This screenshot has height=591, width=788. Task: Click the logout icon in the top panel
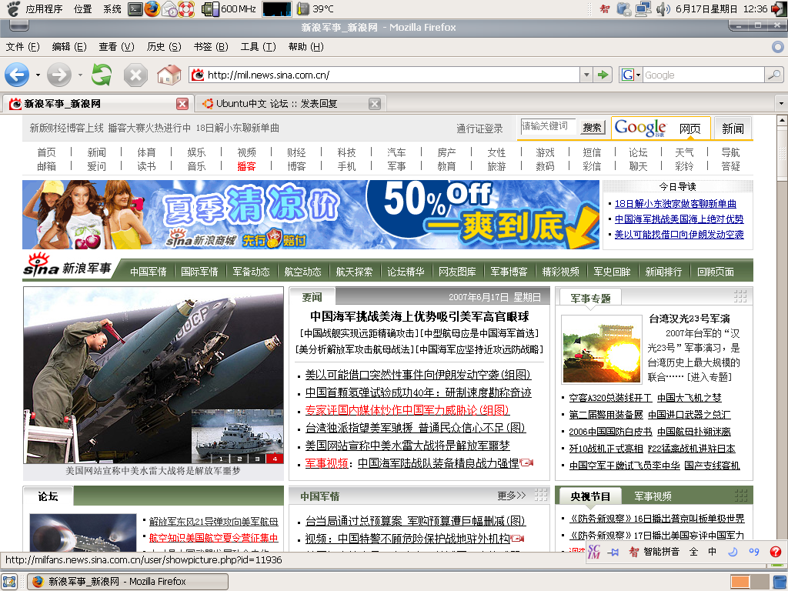tap(778, 9)
